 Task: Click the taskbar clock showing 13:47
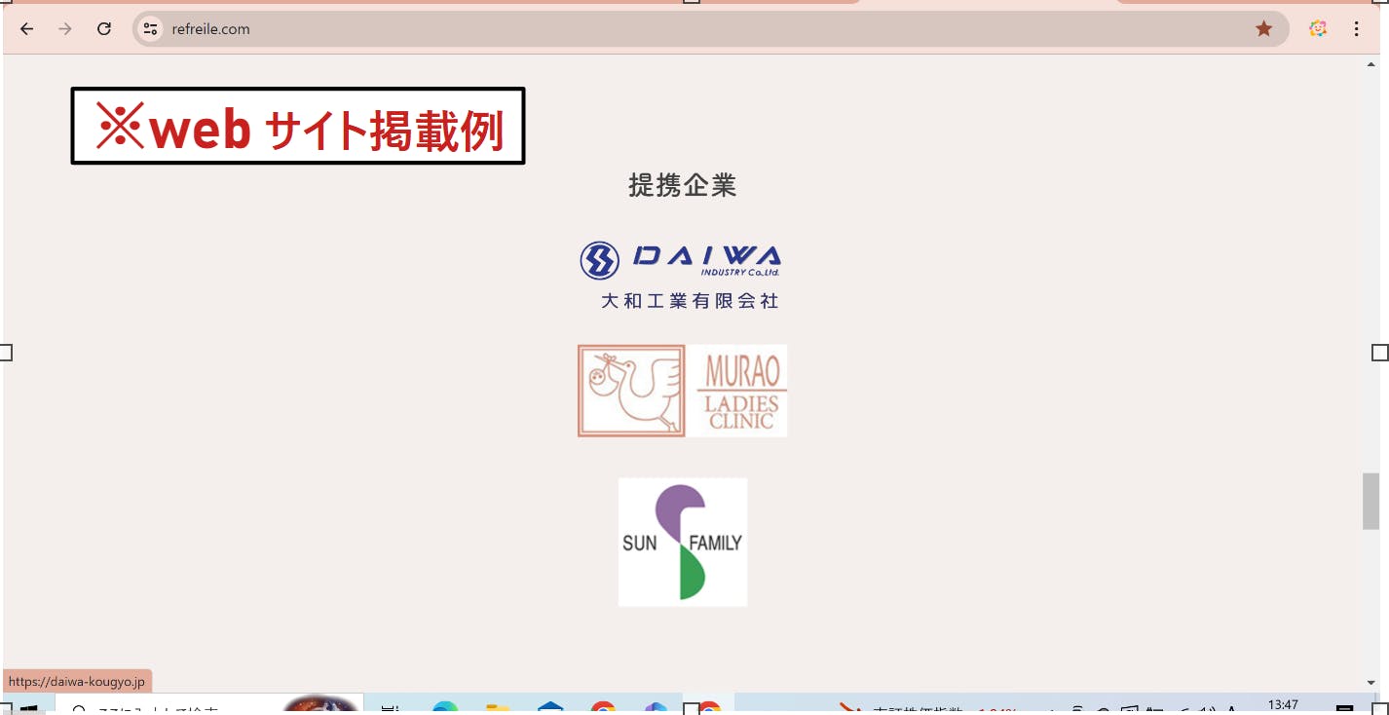click(1283, 706)
